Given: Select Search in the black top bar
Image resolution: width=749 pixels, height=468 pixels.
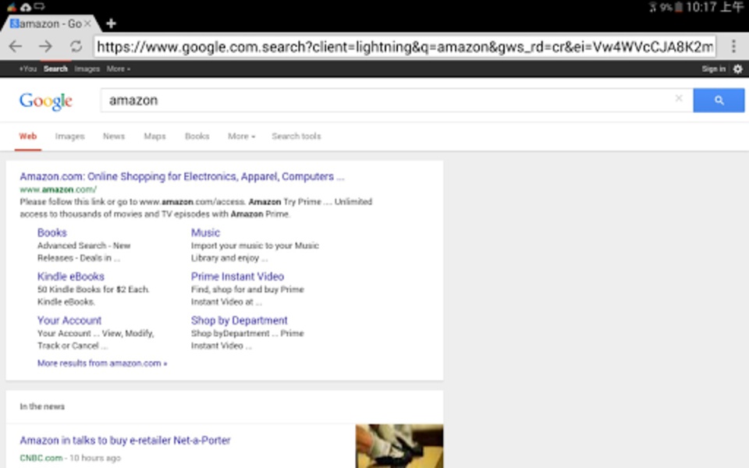Looking at the screenshot, I should 55,69.
